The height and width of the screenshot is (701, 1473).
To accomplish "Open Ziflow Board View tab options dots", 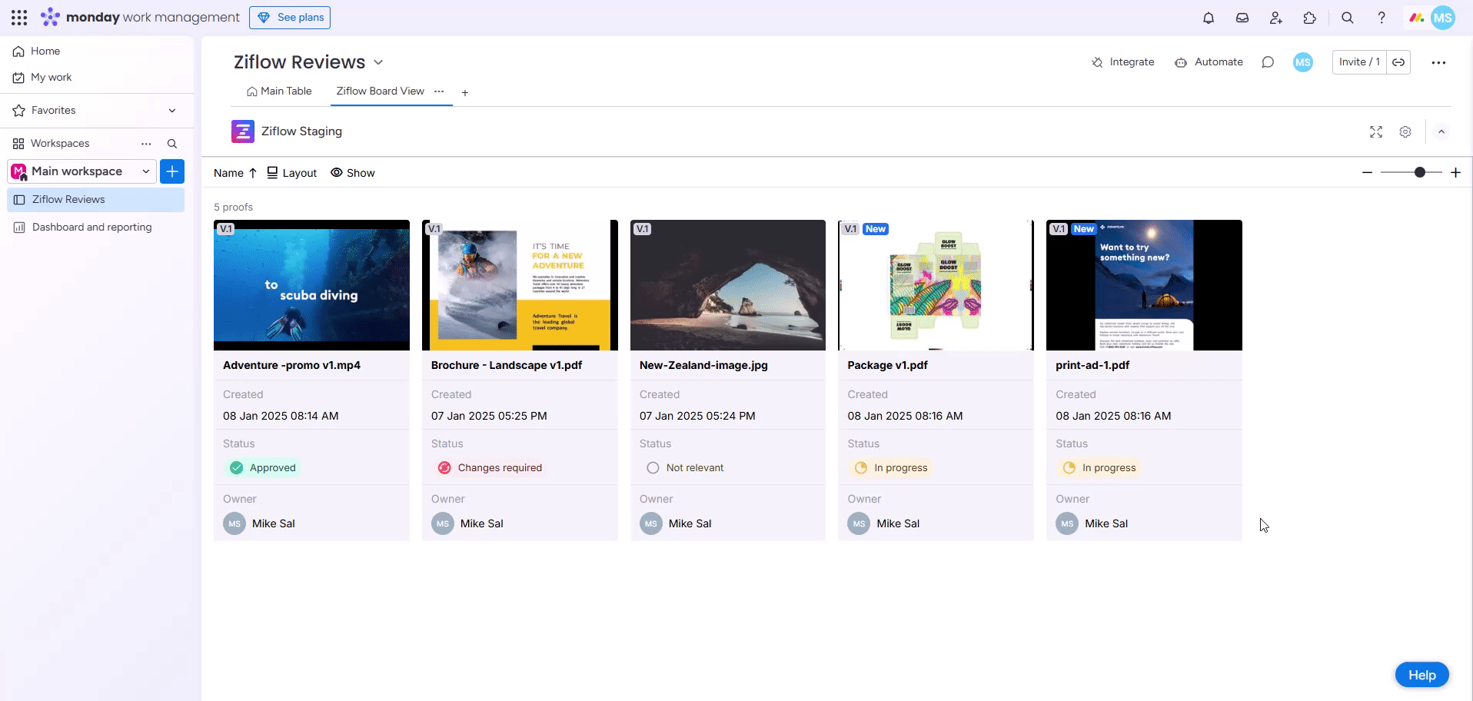I will pos(439,91).
